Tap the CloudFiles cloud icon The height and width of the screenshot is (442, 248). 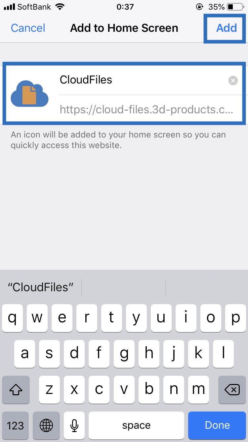[x=30, y=93]
